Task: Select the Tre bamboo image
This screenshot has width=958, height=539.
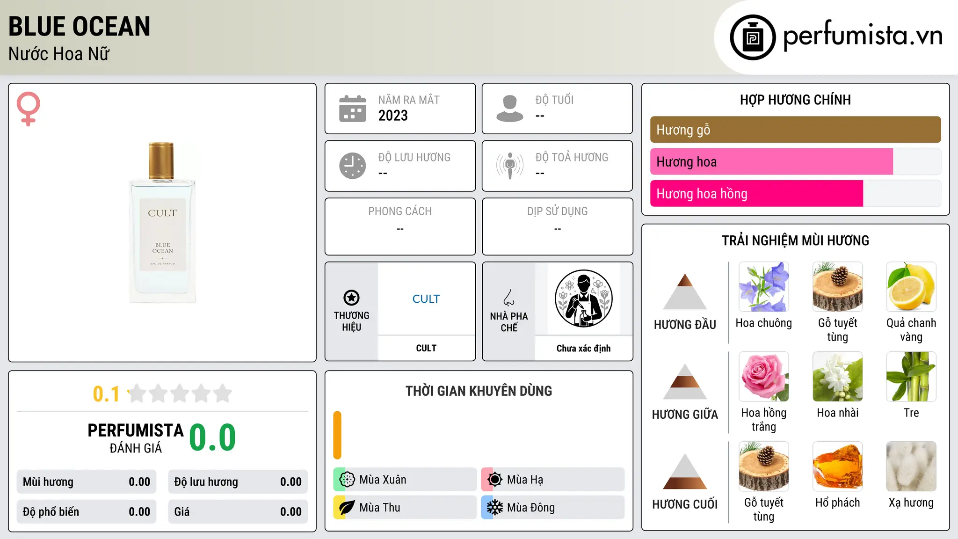Action: tap(911, 377)
